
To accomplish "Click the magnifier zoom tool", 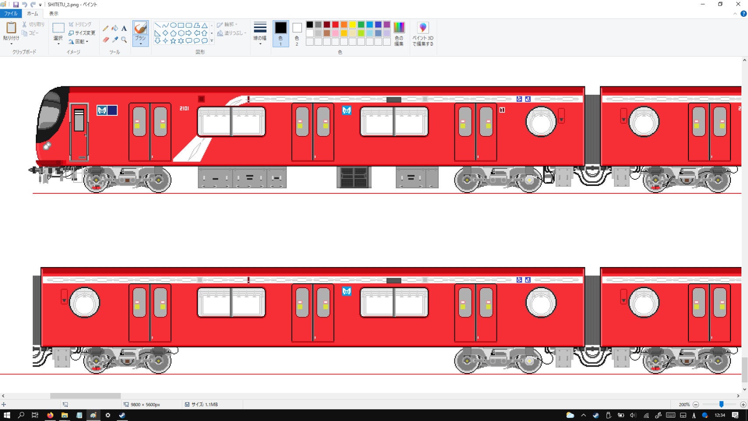I will [x=124, y=40].
